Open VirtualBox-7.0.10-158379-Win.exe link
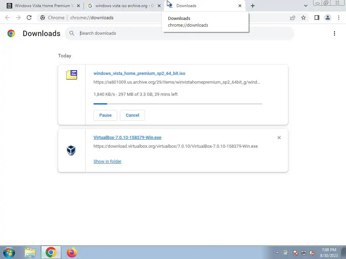This screenshot has width=346, height=259. point(127,138)
